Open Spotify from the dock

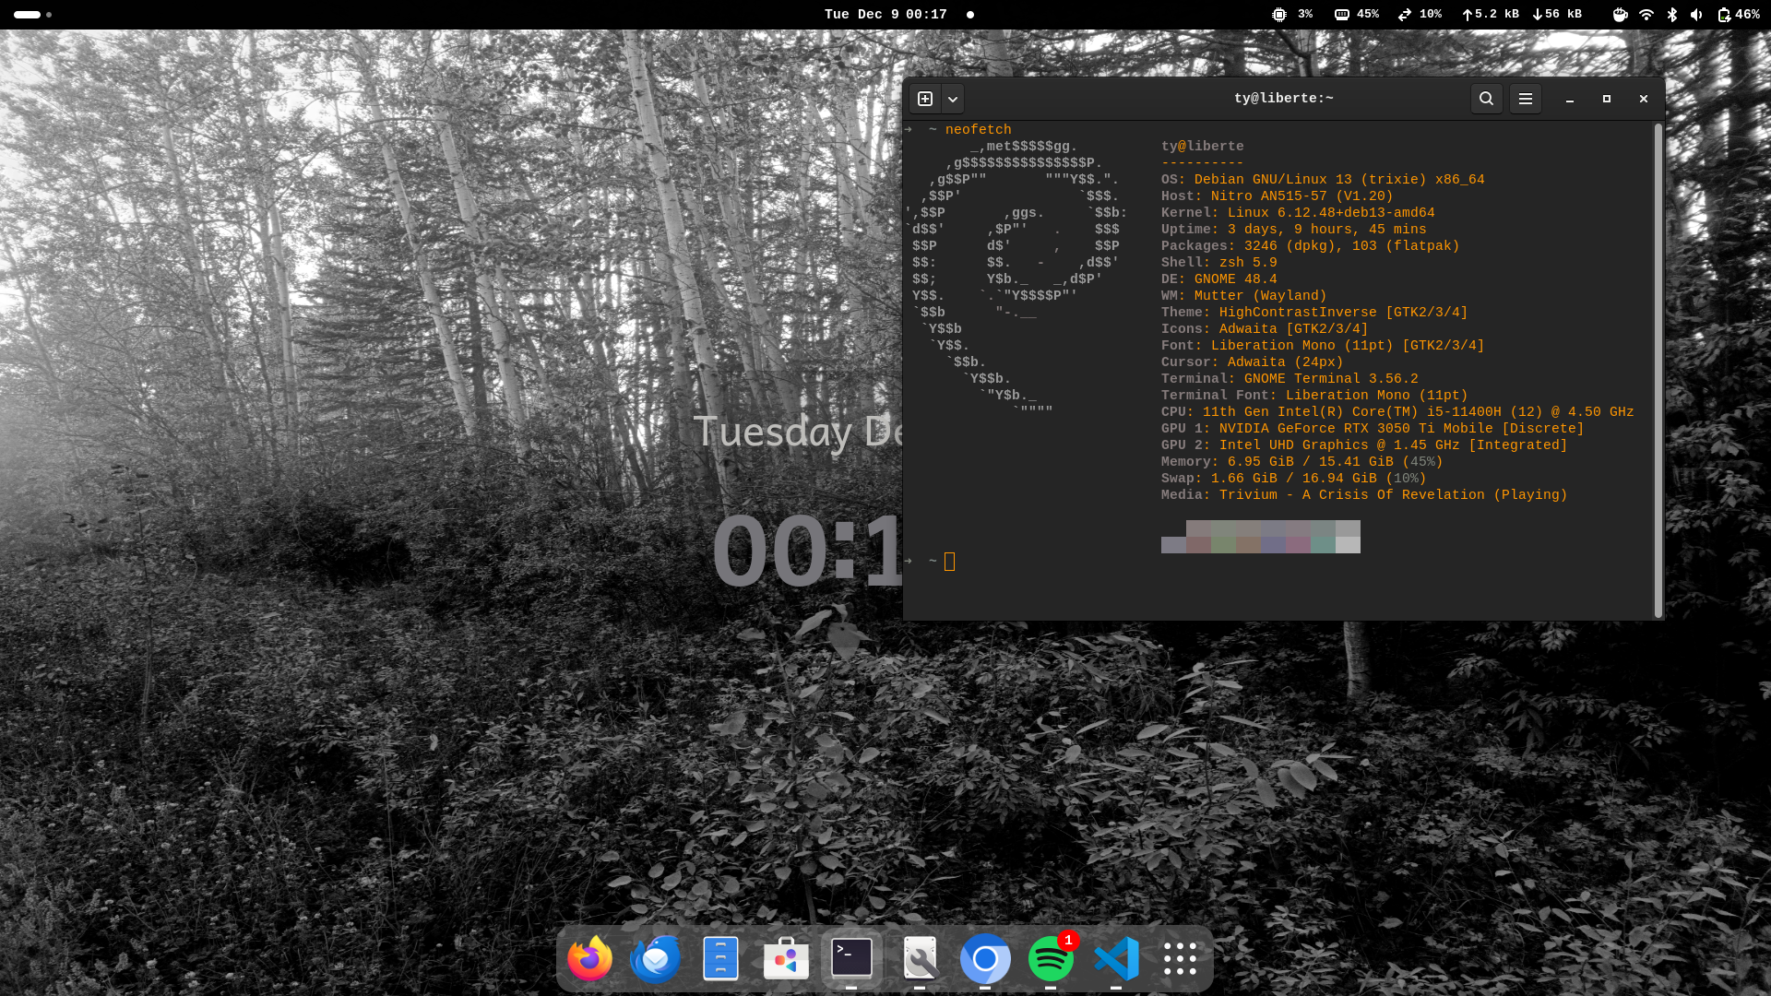[x=1051, y=959]
